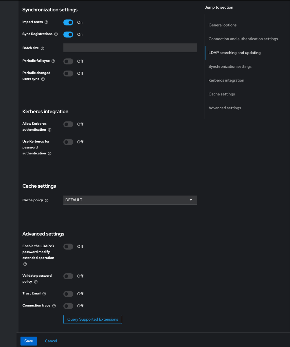Show help for Validate password policy

(36, 282)
